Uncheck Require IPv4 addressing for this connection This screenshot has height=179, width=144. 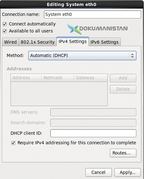(13, 143)
